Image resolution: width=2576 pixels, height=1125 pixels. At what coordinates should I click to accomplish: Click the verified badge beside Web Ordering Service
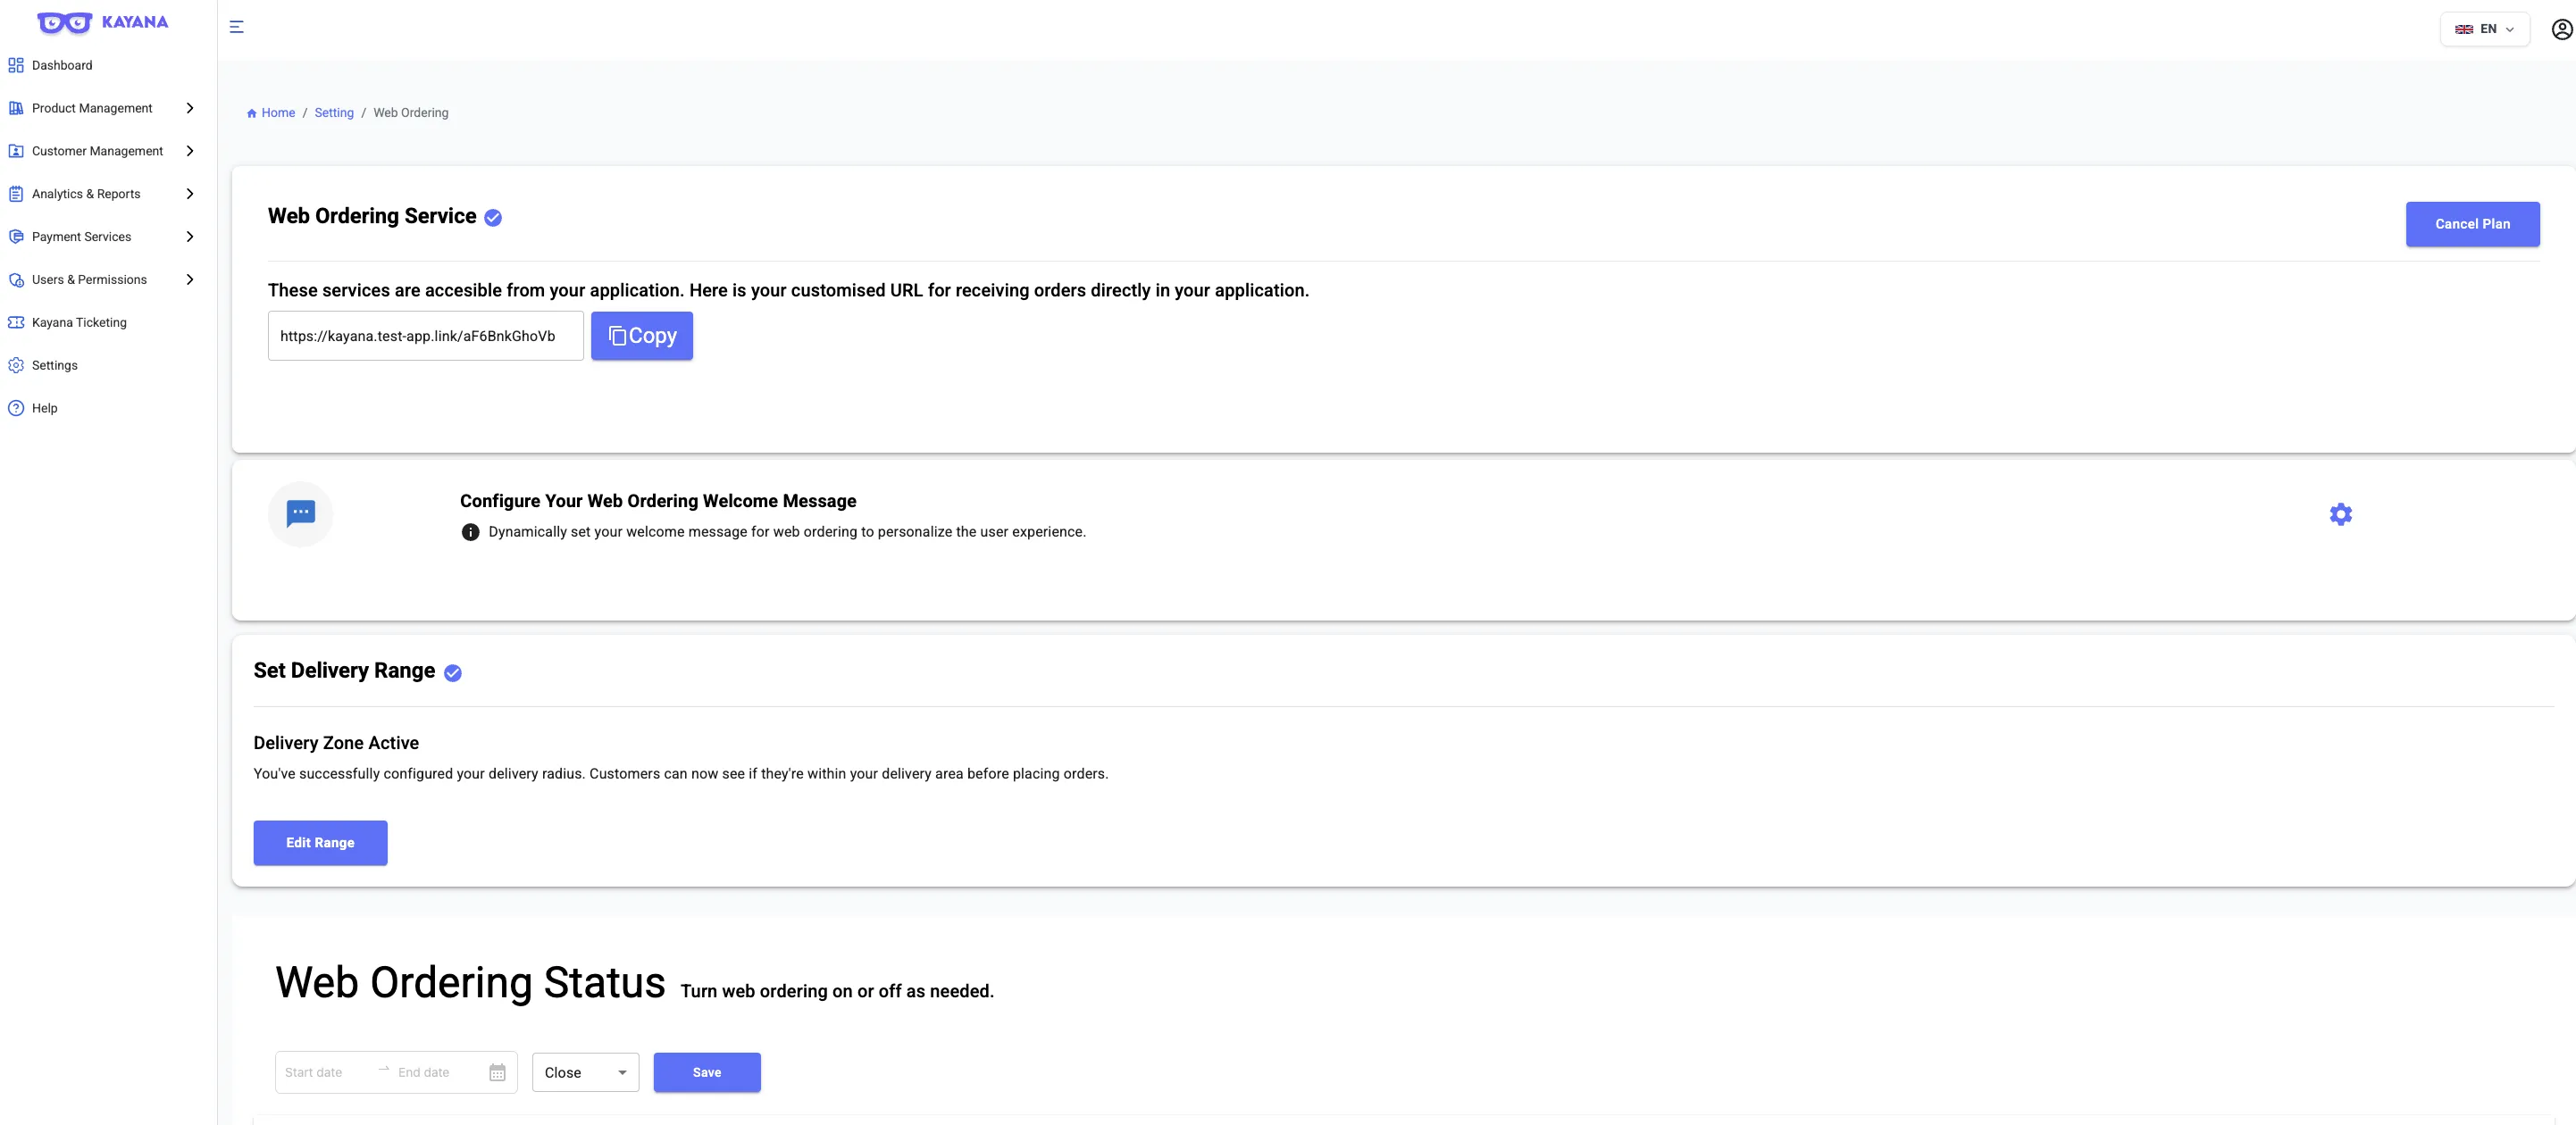pyautogui.click(x=493, y=218)
